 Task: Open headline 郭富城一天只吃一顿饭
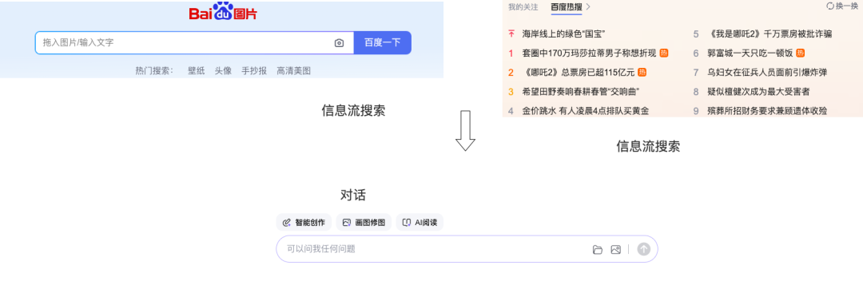coord(750,53)
